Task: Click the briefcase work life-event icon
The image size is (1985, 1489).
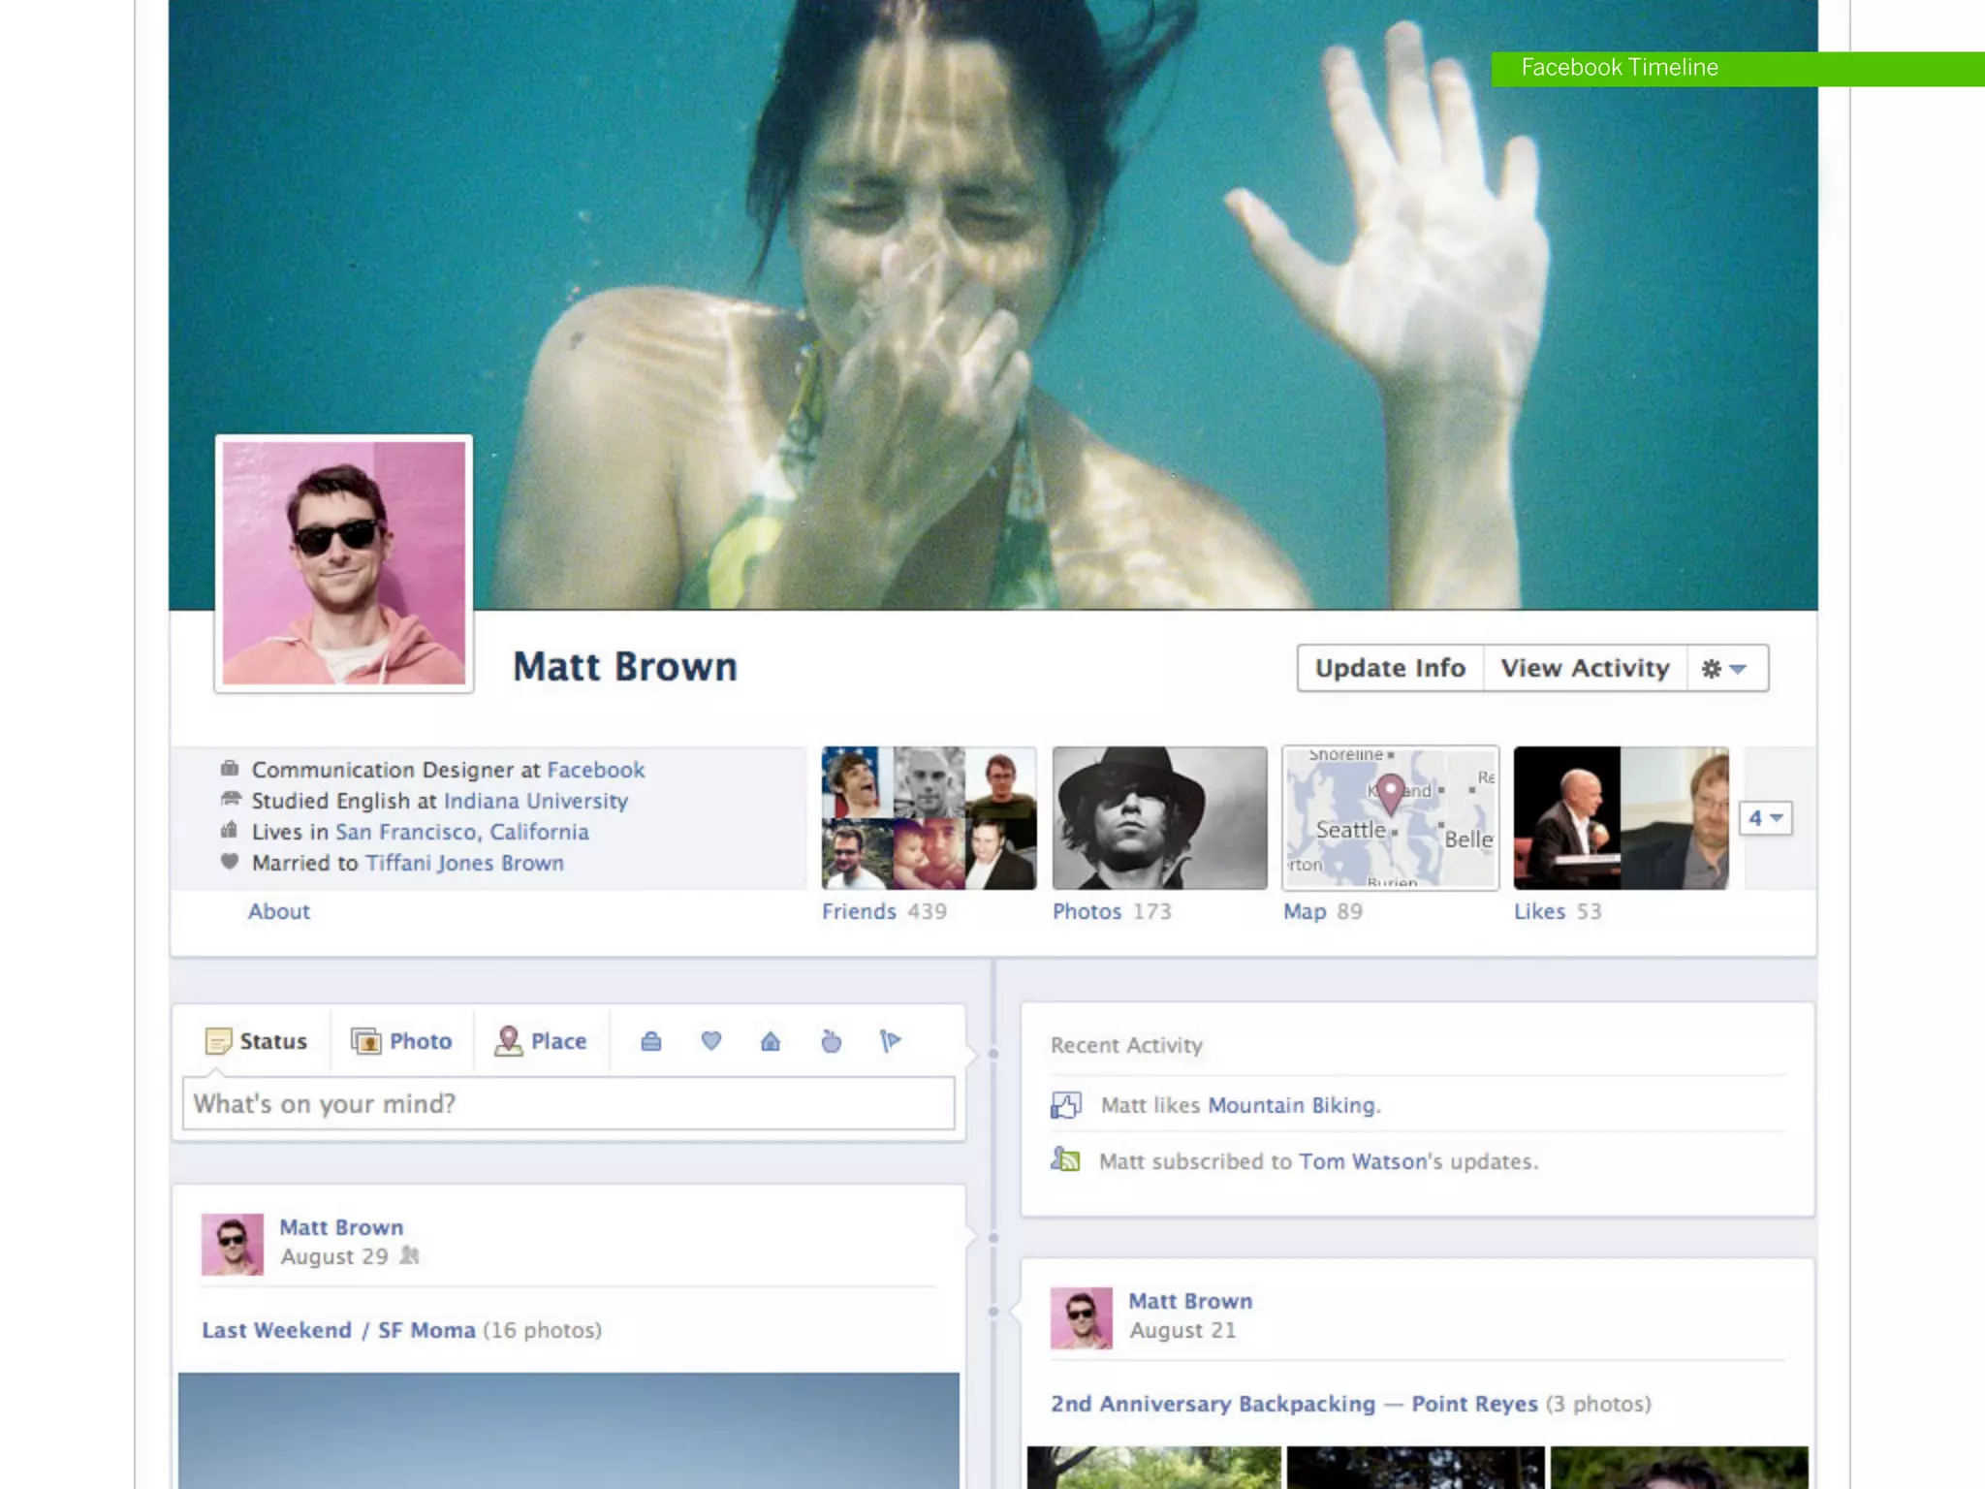Action: [x=651, y=1041]
